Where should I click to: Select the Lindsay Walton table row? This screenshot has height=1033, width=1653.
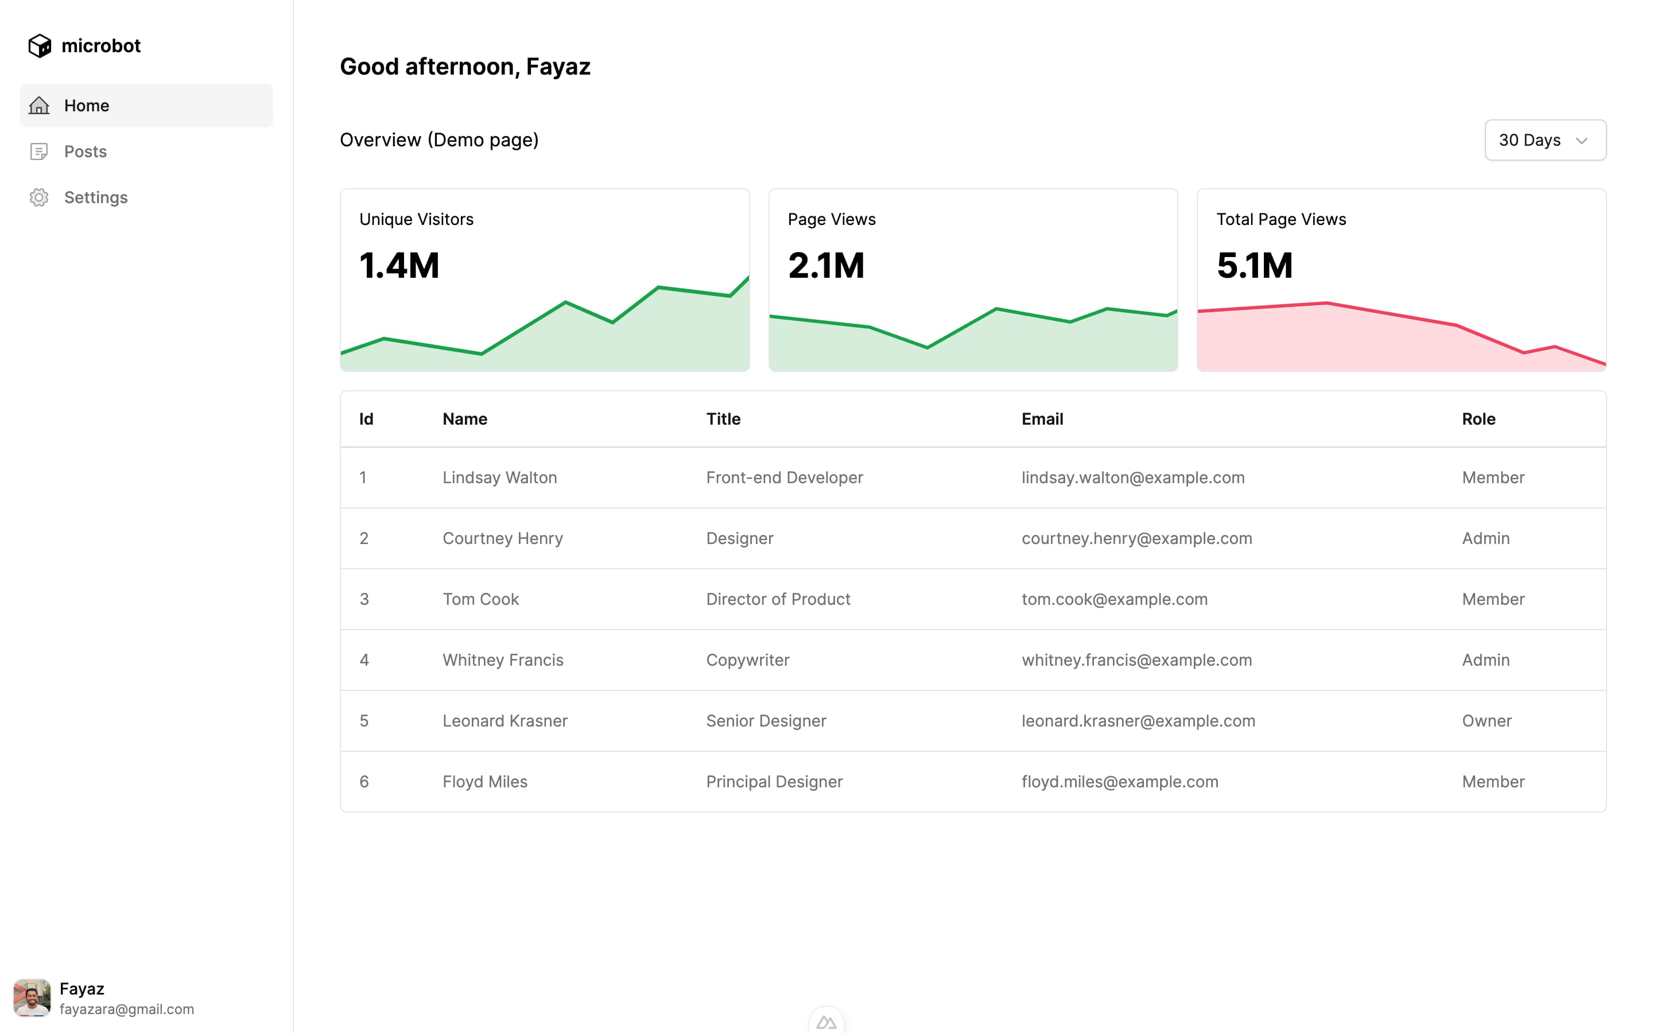[499, 477]
